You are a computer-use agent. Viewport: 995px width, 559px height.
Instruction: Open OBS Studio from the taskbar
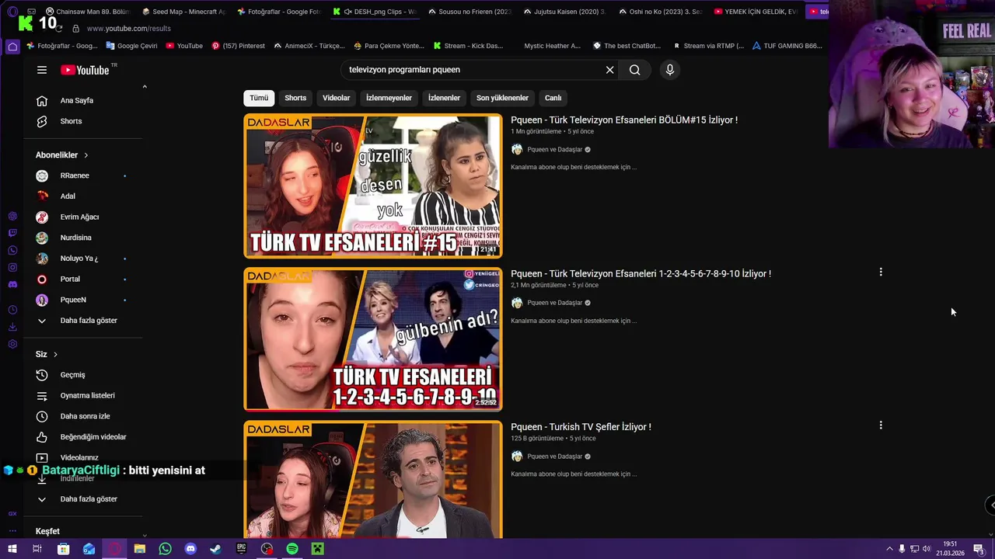point(267,549)
